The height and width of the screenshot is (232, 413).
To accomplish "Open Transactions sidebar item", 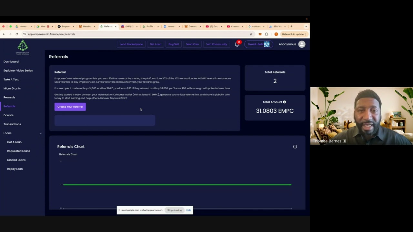I will (12, 124).
